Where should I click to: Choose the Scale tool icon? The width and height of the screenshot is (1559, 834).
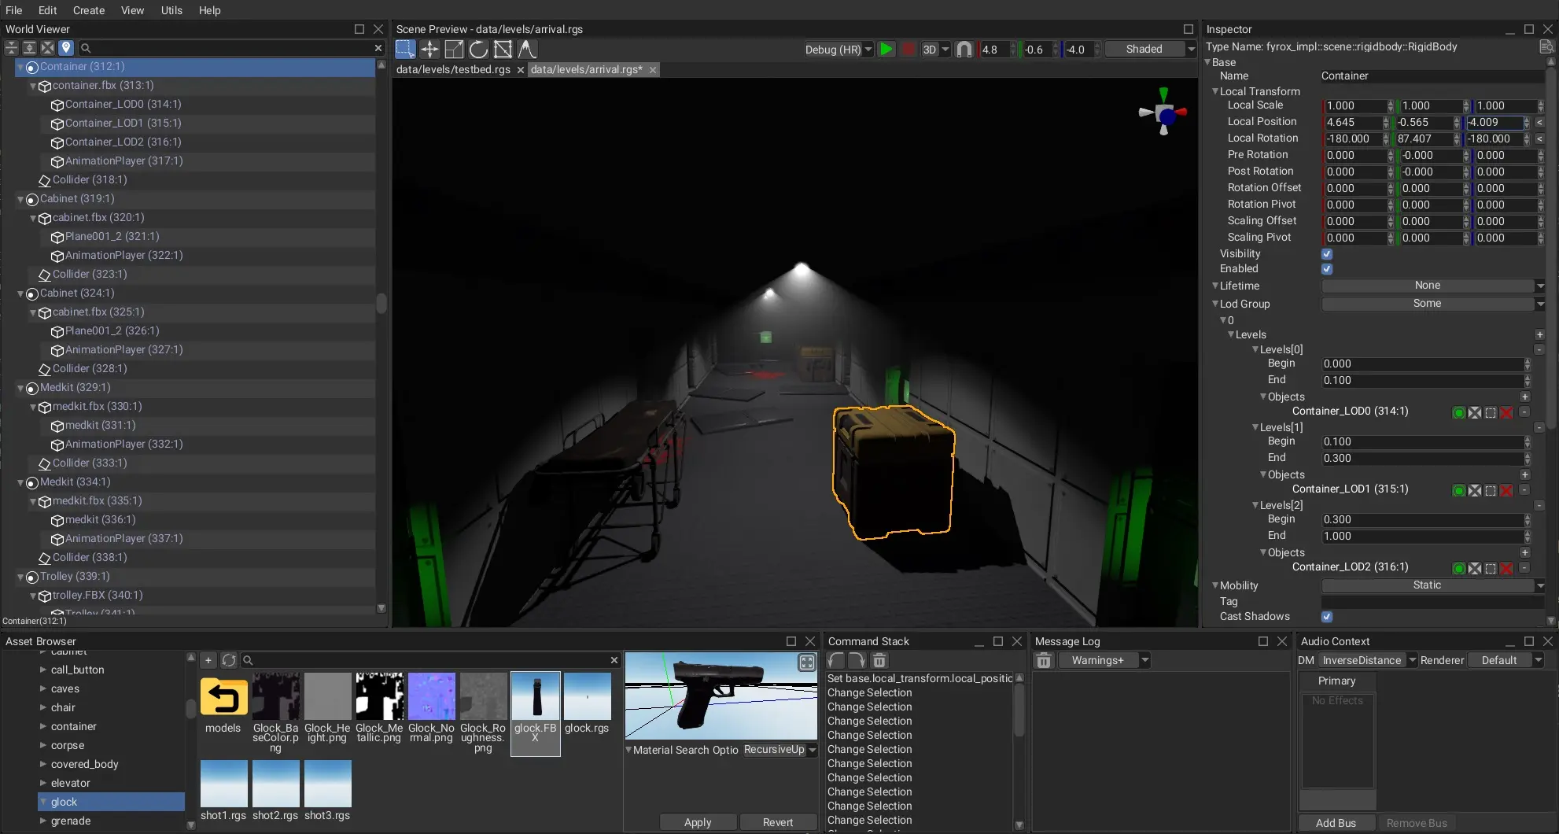(x=454, y=50)
